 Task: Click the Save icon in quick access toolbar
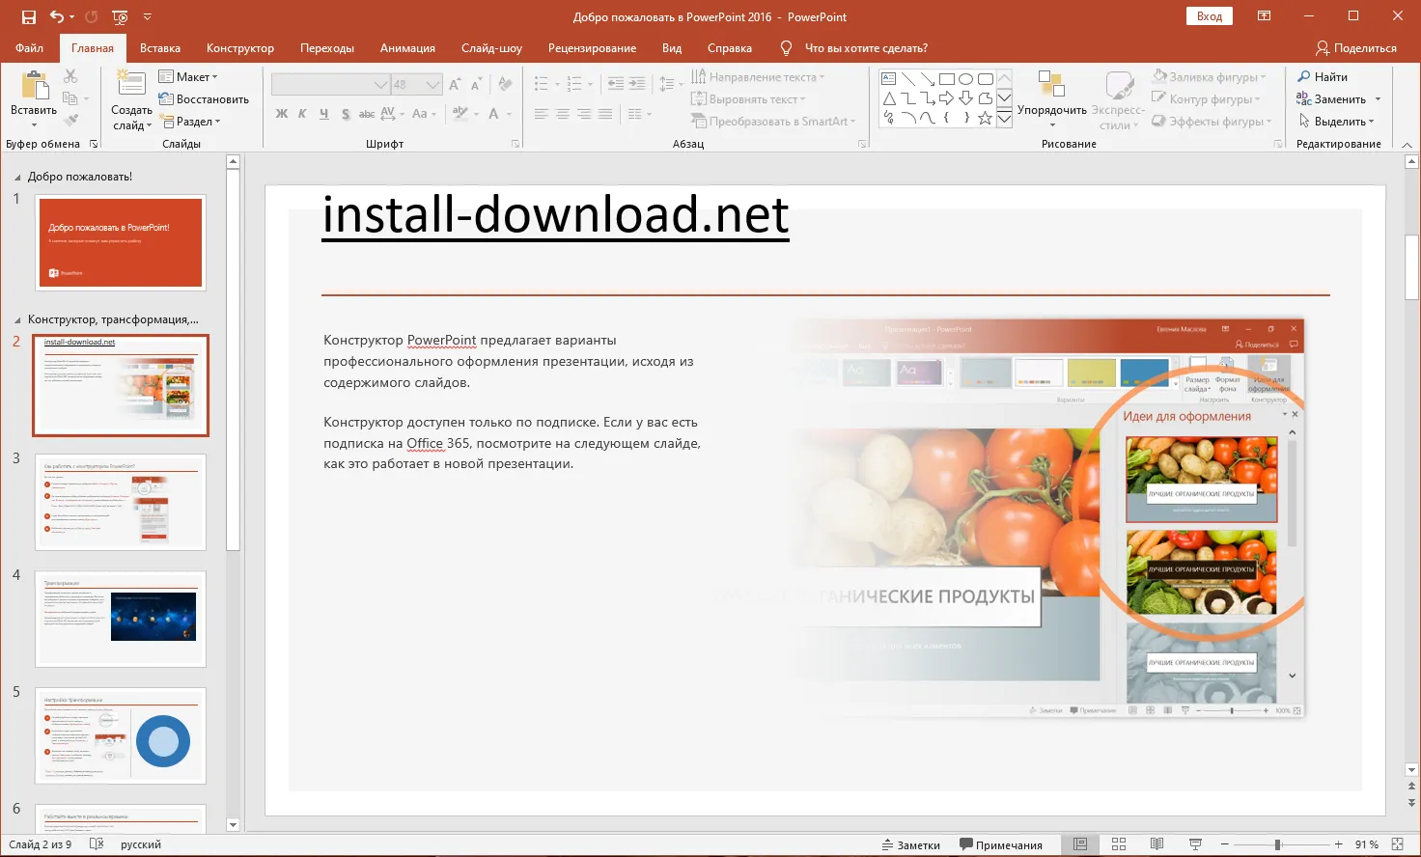[28, 16]
